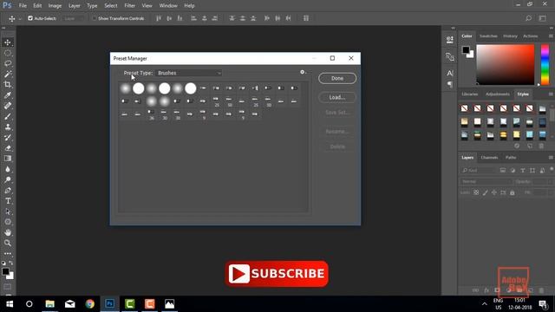Open the Image menu
The width and height of the screenshot is (555, 312).
coord(55,6)
